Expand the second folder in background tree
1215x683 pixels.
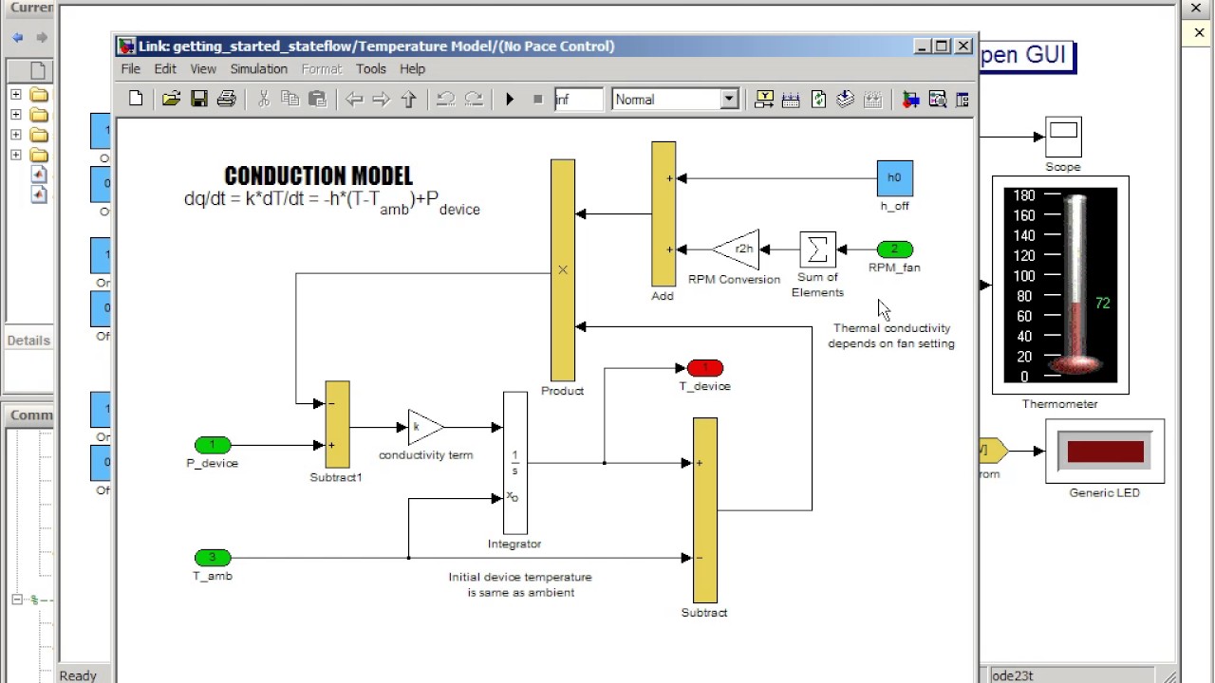15,115
